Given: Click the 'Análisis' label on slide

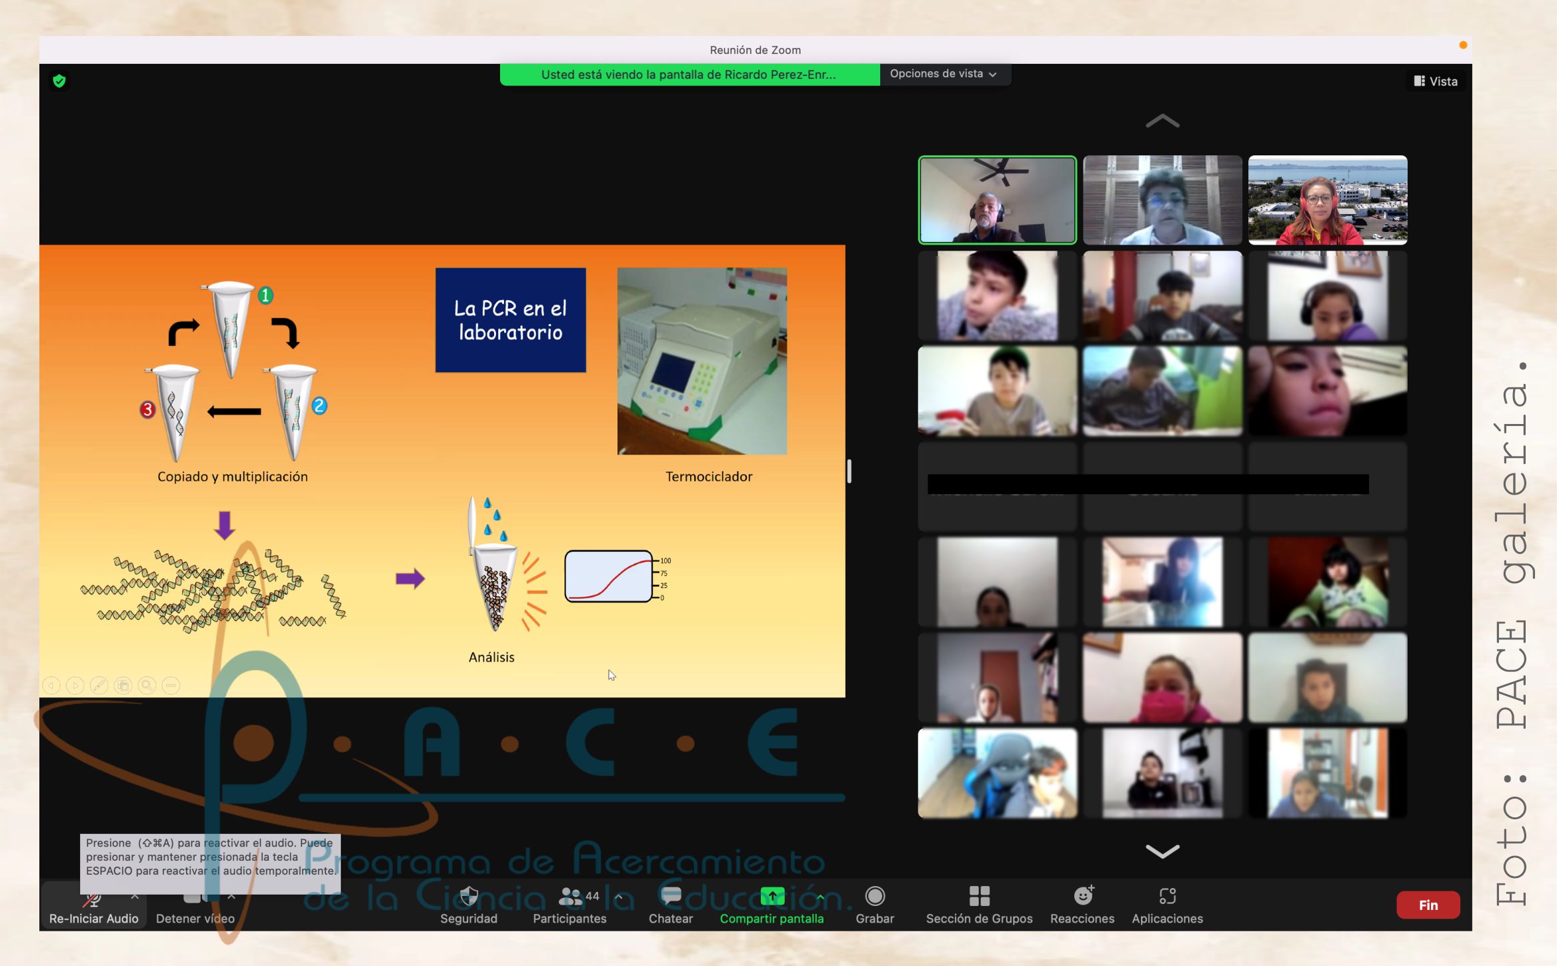Looking at the screenshot, I should (491, 657).
